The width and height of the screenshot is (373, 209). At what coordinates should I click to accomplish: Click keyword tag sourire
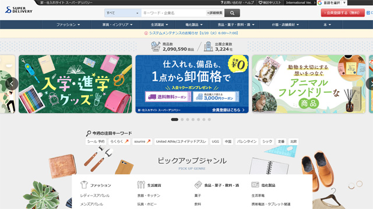(142, 142)
